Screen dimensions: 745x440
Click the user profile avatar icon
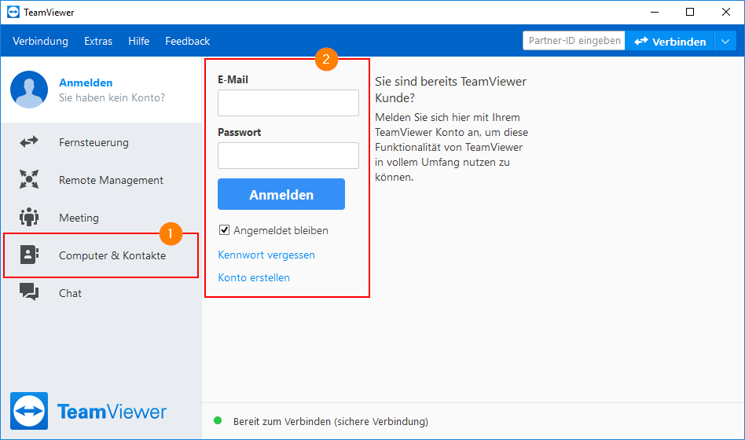coord(29,90)
